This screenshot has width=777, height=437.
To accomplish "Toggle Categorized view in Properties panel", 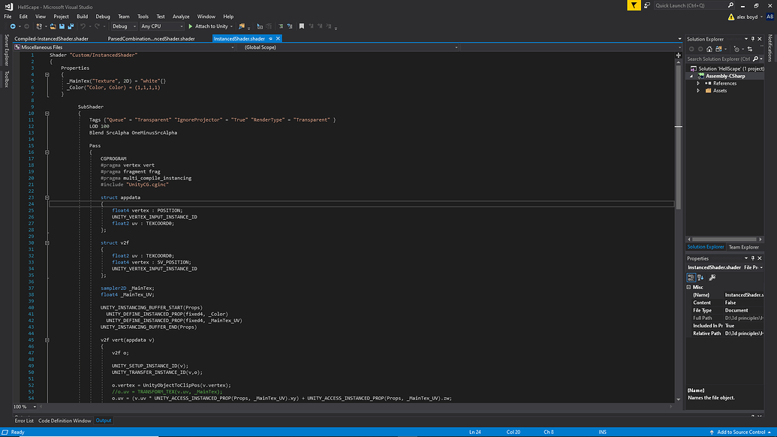I will coord(691,277).
